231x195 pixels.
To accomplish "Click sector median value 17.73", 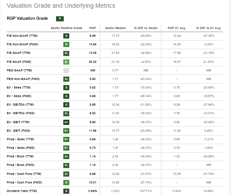I will coord(115,36).
